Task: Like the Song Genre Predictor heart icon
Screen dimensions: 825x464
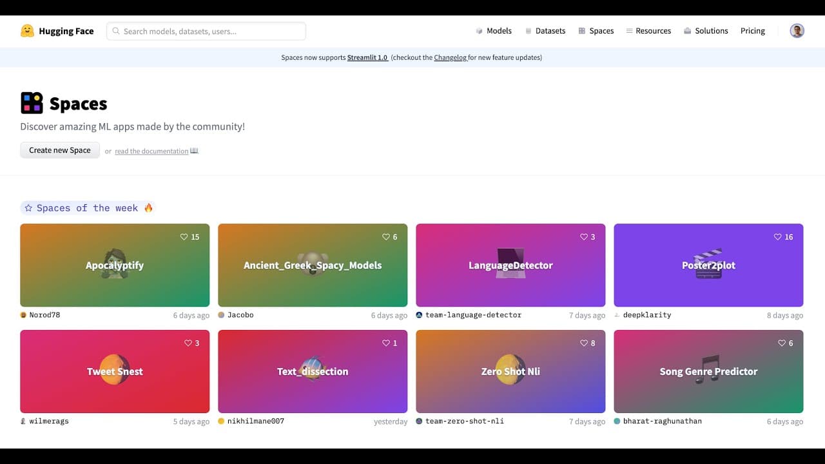Action: 782,343
